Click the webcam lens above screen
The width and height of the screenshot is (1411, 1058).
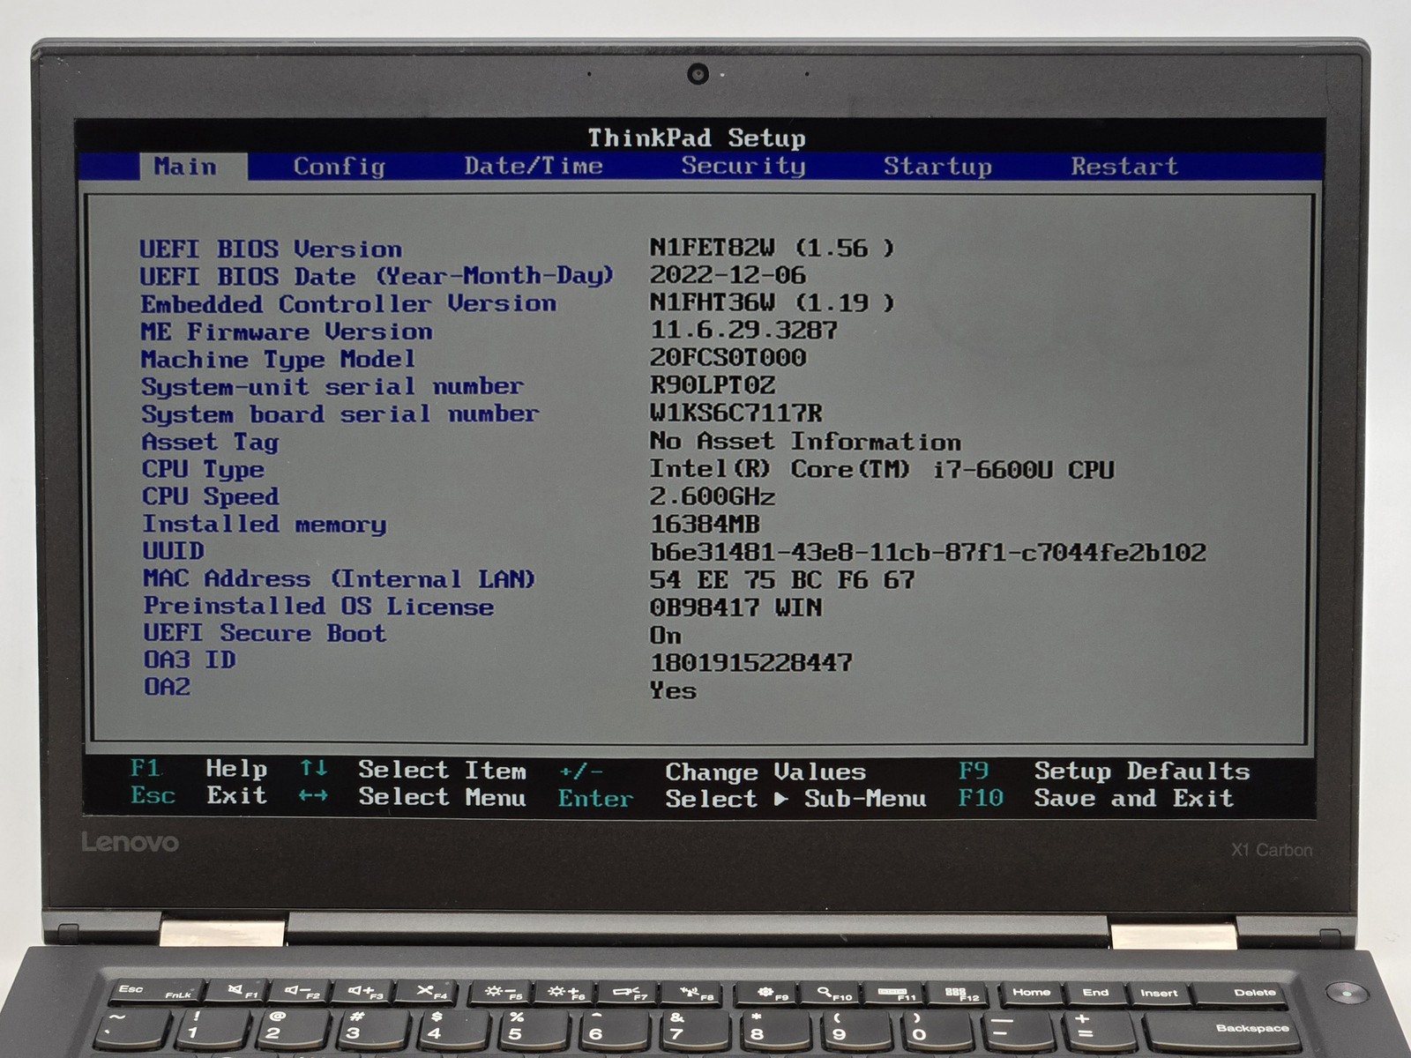click(698, 74)
